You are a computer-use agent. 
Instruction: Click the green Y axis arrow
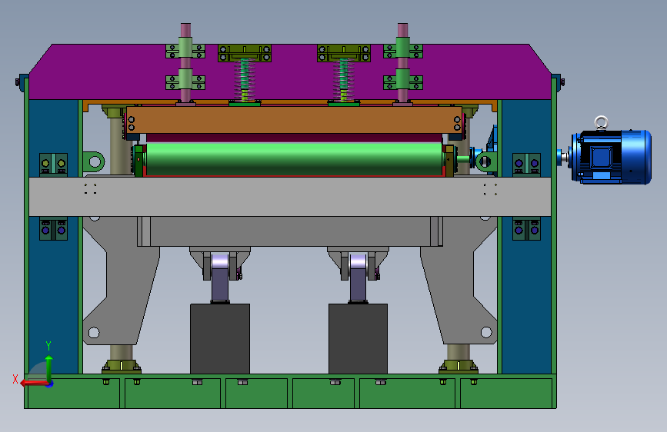coord(49,369)
